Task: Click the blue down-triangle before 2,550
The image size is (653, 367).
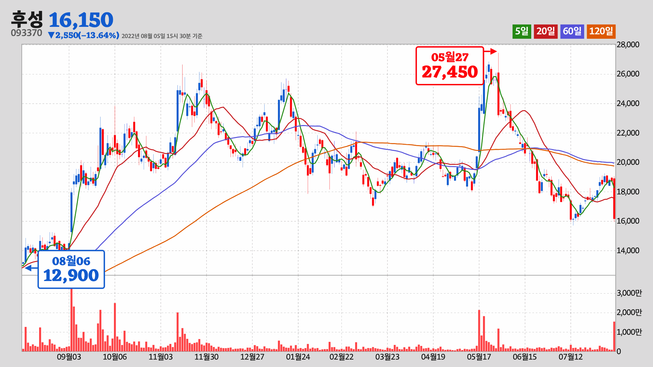Action: [x=51, y=35]
